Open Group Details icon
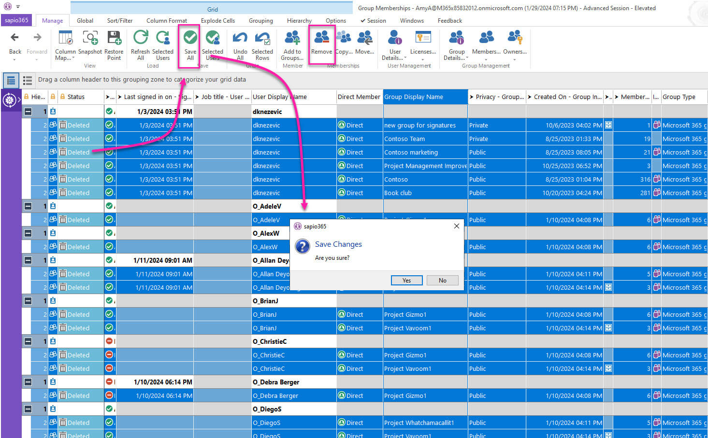The width and height of the screenshot is (708, 438). click(x=457, y=38)
